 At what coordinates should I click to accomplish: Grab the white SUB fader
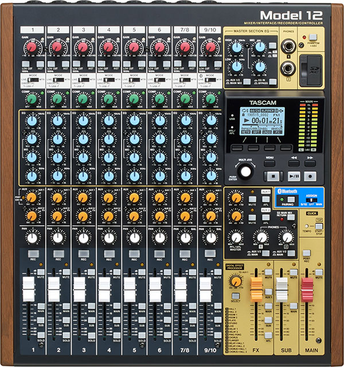[282, 289]
